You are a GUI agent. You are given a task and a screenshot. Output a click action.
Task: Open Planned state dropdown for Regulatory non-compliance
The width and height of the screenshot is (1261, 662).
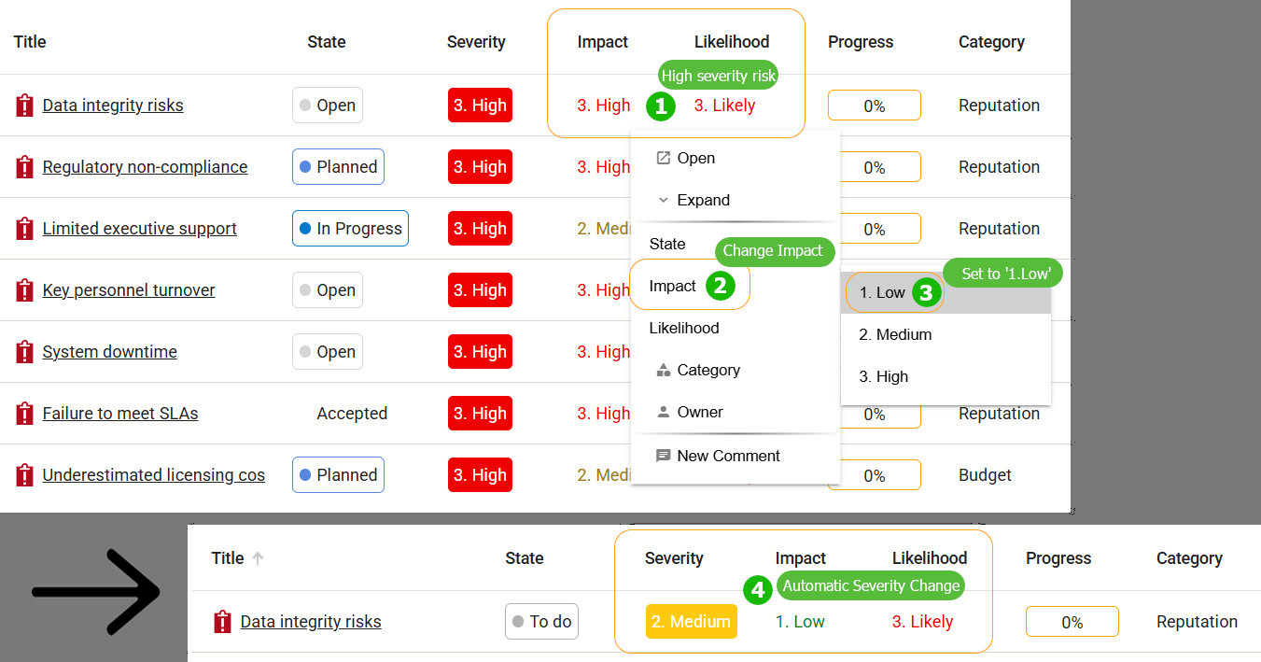pos(338,167)
